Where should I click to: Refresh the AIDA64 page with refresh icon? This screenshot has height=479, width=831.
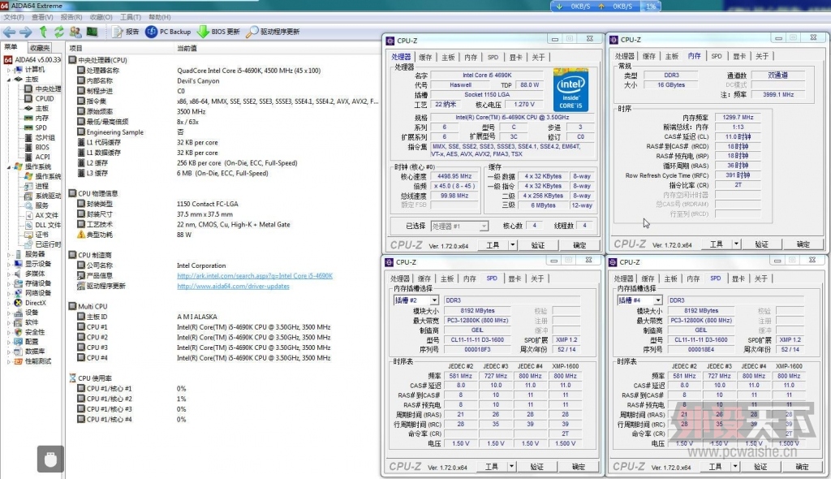(x=58, y=32)
